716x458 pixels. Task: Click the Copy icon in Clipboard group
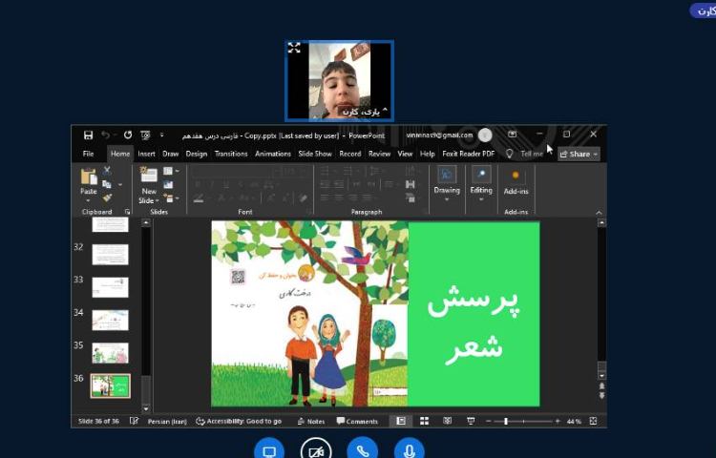[x=107, y=184]
